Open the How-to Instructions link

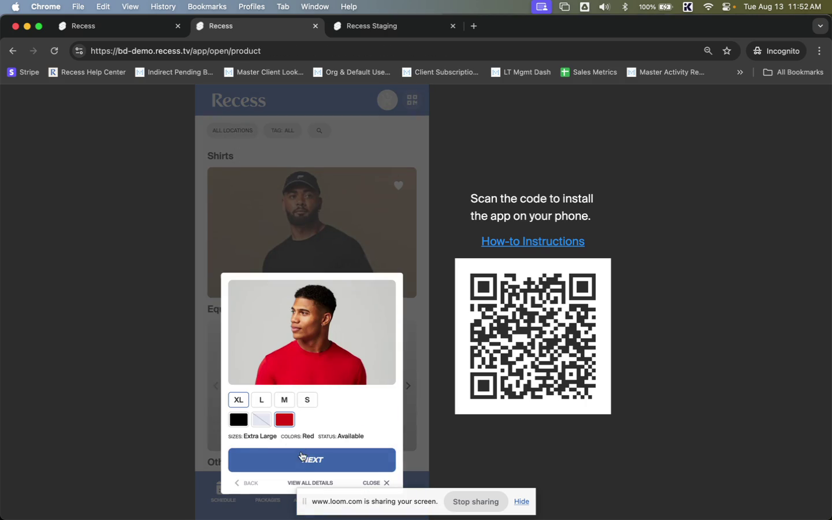tap(533, 242)
